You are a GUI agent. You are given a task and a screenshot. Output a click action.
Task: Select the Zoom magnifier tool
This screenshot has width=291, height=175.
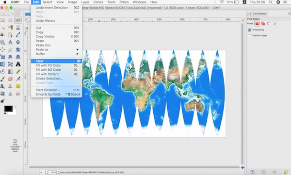point(2,42)
